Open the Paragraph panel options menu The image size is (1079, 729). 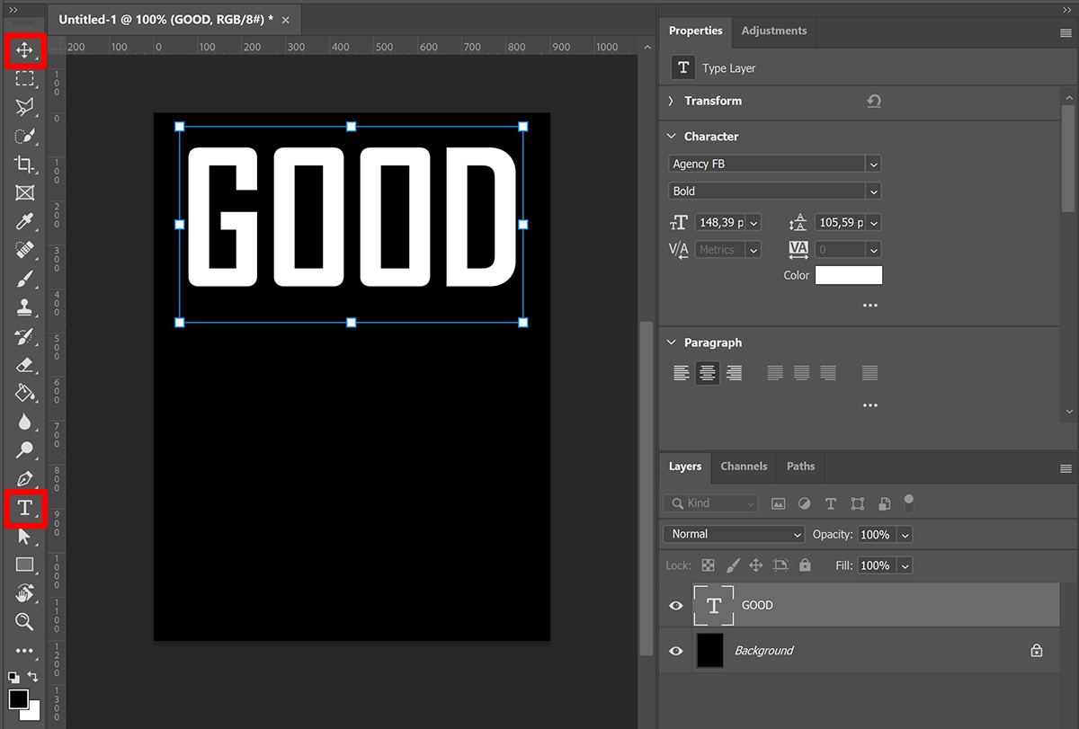pyautogui.click(x=869, y=405)
